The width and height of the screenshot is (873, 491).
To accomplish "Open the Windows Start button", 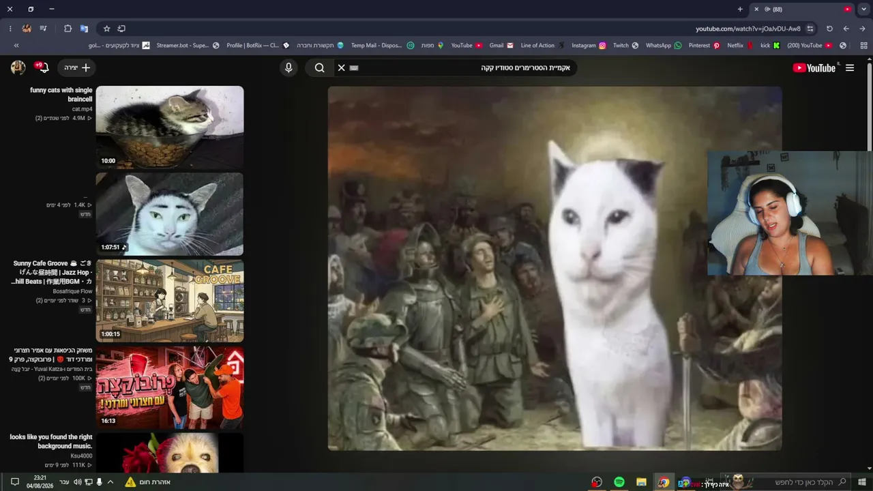I will tap(862, 482).
